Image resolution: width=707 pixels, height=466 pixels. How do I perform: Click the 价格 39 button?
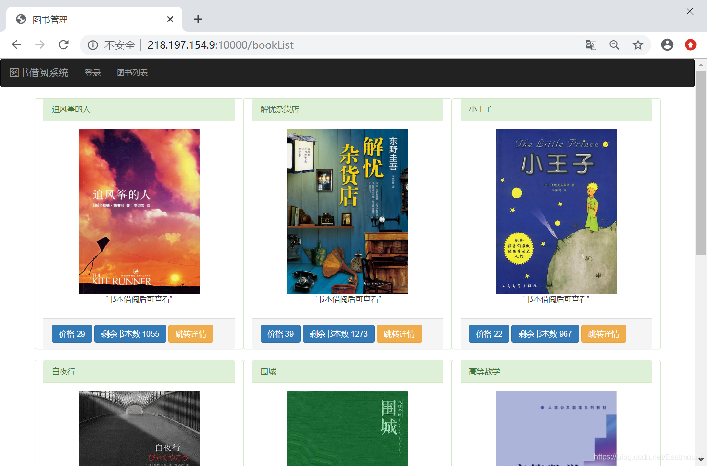pyautogui.click(x=281, y=334)
